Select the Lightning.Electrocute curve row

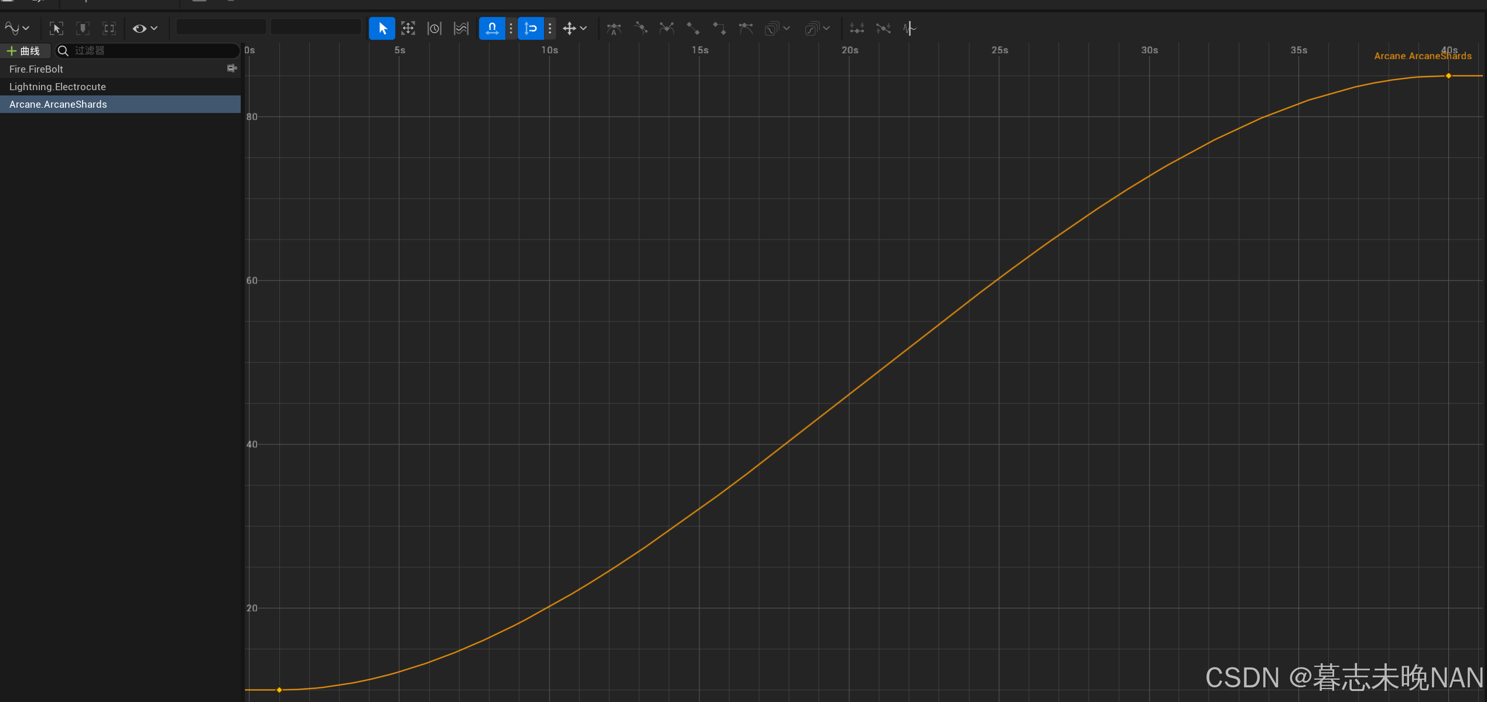(x=120, y=87)
